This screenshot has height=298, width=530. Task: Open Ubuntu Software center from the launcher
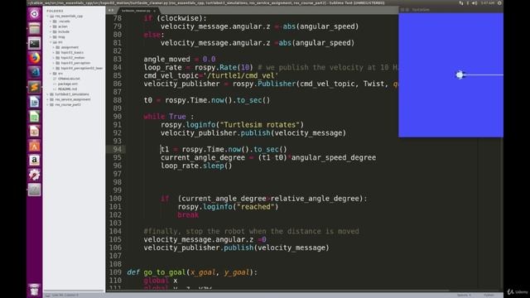(x=34, y=146)
